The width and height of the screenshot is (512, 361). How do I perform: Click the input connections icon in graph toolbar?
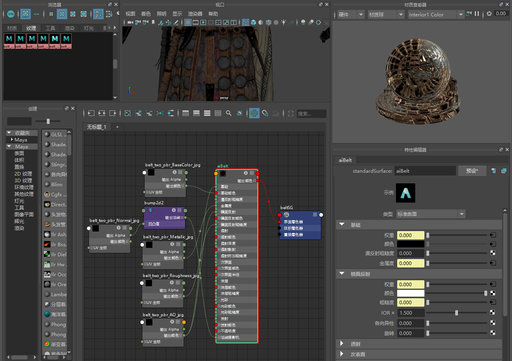[91, 114]
